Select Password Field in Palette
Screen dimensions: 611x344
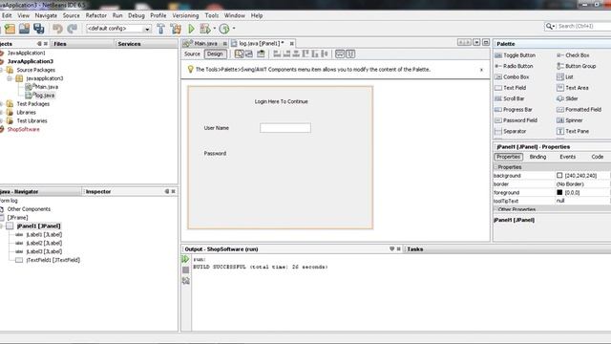(516, 120)
